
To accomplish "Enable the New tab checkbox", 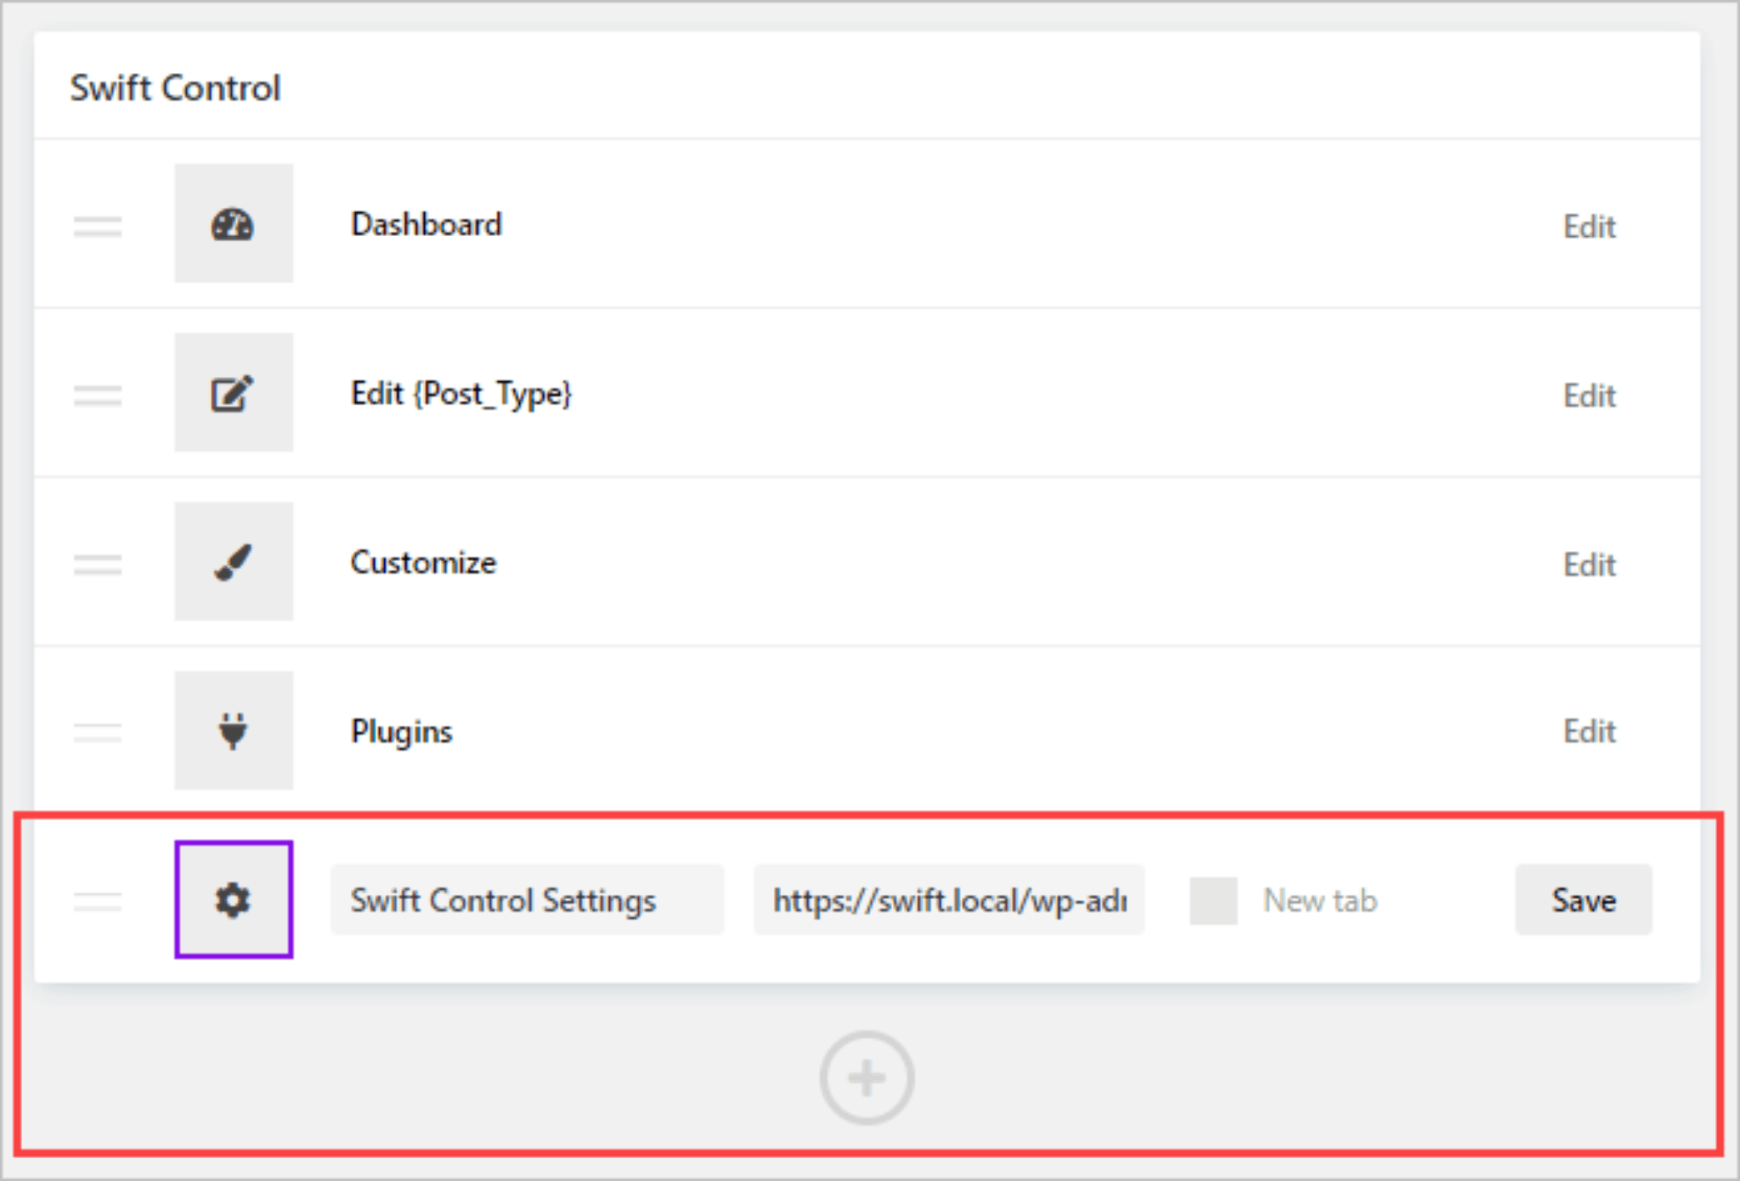I will click(1212, 900).
